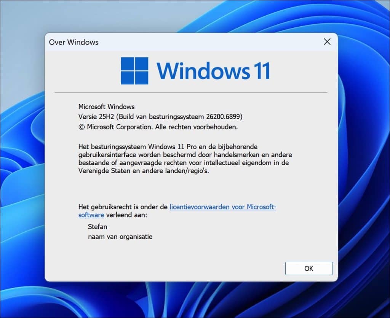Select the licensed user name Stefan
The height and width of the screenshot is (318, 390).
(x=97, y=227)
